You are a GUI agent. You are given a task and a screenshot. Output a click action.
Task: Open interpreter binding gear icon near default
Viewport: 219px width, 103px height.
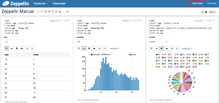point(206,12)
